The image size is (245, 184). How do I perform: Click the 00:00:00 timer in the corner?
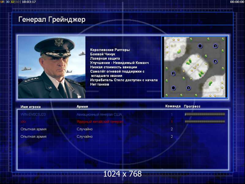(x=237, y=2)
